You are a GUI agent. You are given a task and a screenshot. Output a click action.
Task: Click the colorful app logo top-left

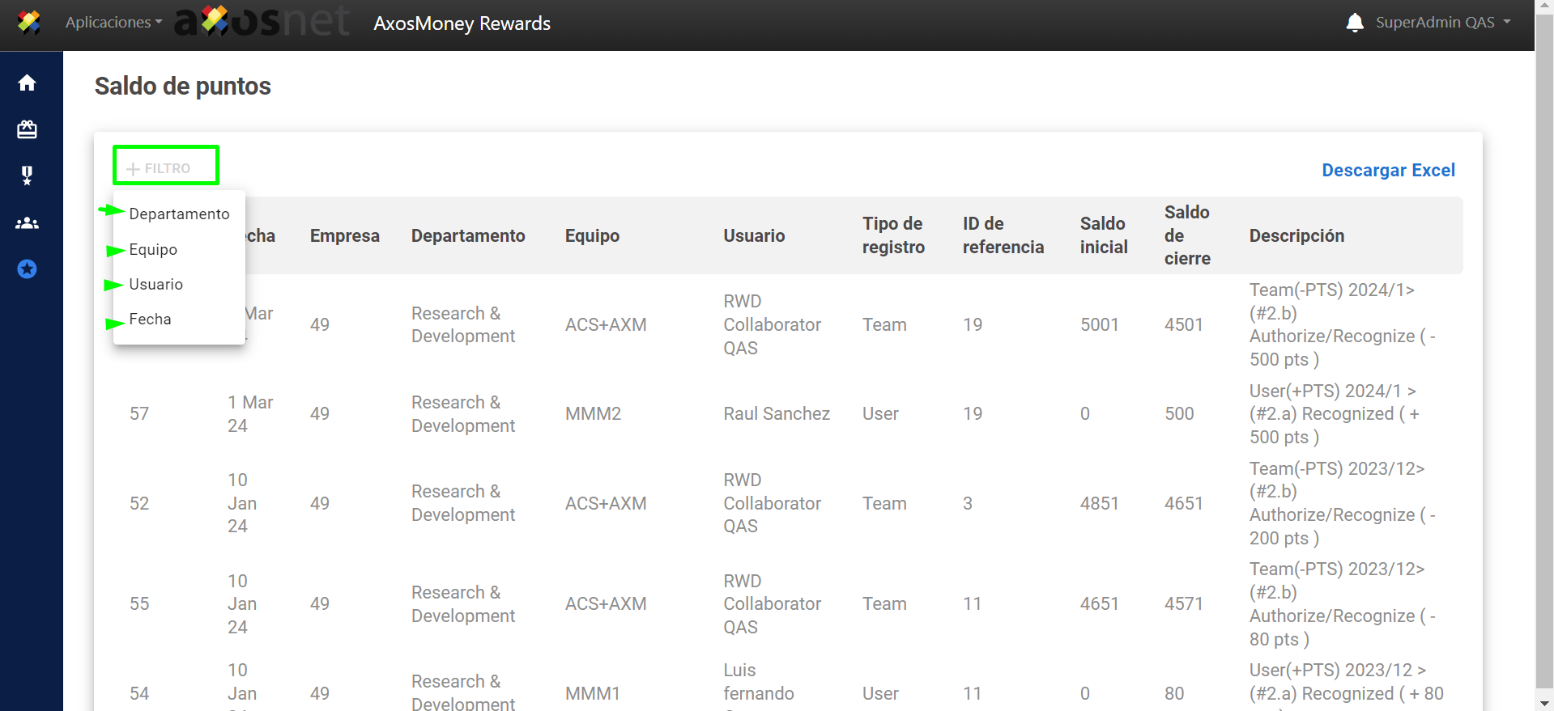pyautogui.click(x=29, y=23)
